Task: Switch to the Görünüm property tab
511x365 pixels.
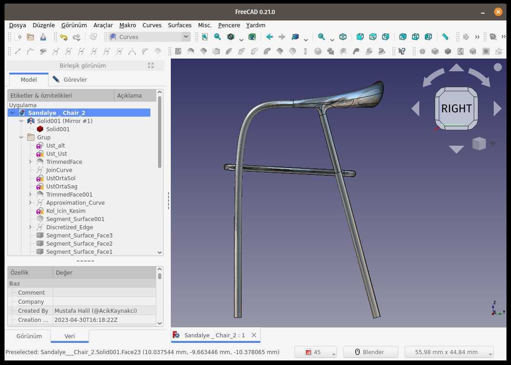Action: point(29,336)
